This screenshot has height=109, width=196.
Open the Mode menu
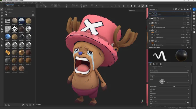10,3
